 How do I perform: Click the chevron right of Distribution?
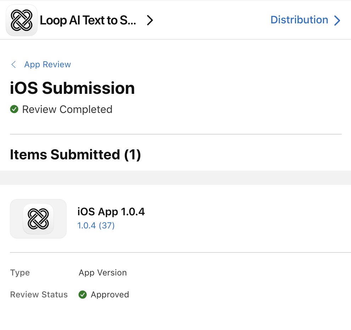337,20
